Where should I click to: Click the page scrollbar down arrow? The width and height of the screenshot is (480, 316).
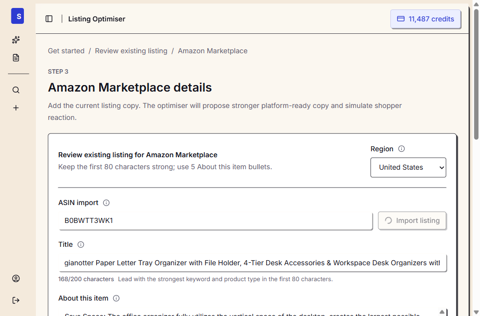(x=476, y=313)
